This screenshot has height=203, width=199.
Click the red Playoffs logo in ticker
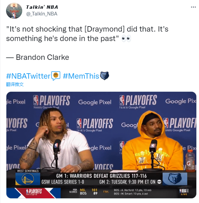(34, 192)
